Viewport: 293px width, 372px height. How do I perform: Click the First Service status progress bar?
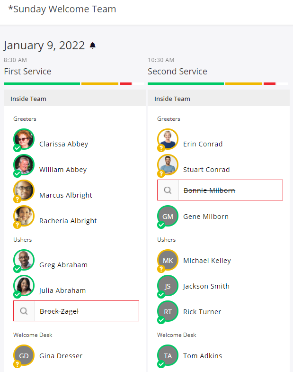(x=74, y=83)
